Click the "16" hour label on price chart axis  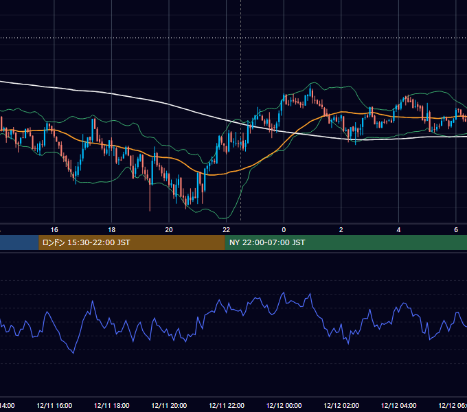click(x=54, y=230)
